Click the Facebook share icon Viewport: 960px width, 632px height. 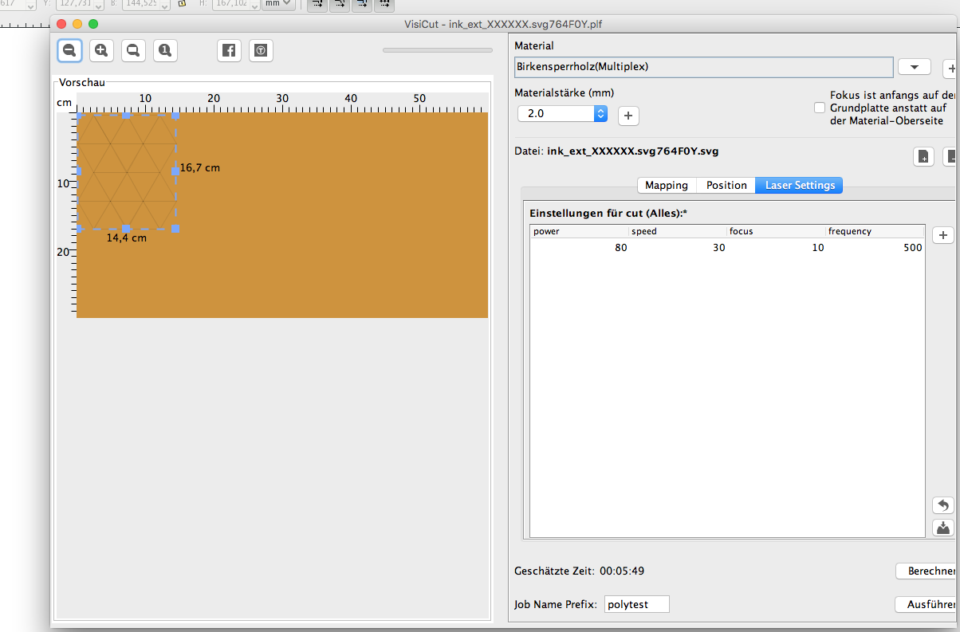tap(229, 51)
